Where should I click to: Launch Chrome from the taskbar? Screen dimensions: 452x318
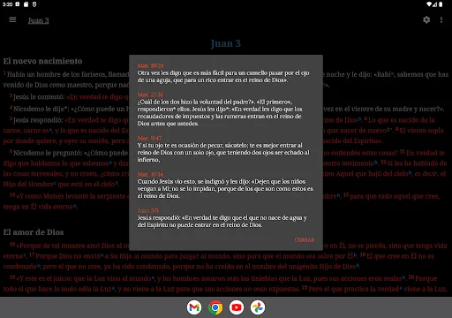(x=215, y=307)
